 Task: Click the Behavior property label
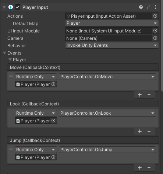tap(17, 46)
